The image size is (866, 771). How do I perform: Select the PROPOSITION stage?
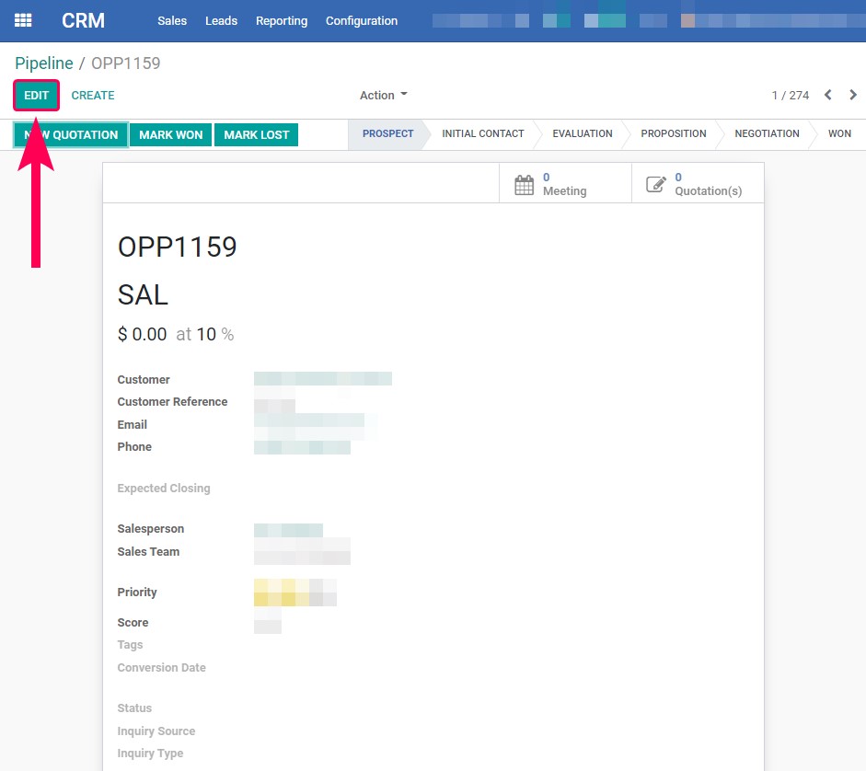pos(674,133)
